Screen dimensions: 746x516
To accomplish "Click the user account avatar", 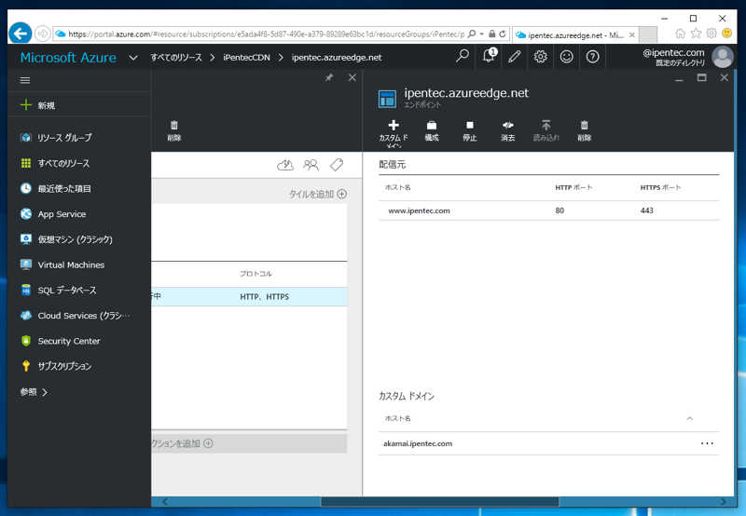I will coord(722,57).
